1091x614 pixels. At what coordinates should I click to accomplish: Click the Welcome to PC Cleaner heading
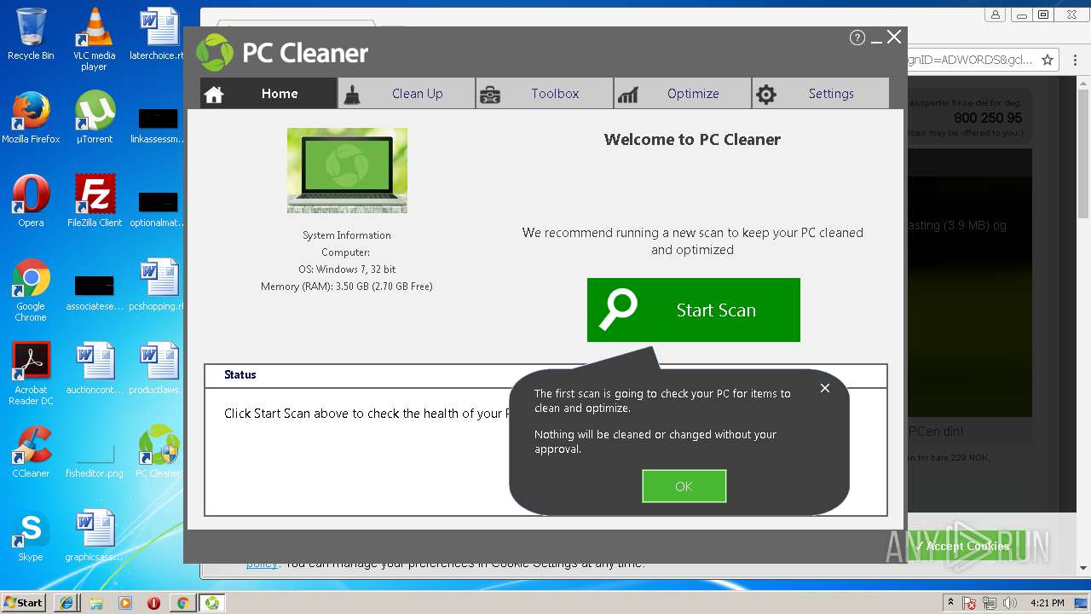[x=692, y=140]
